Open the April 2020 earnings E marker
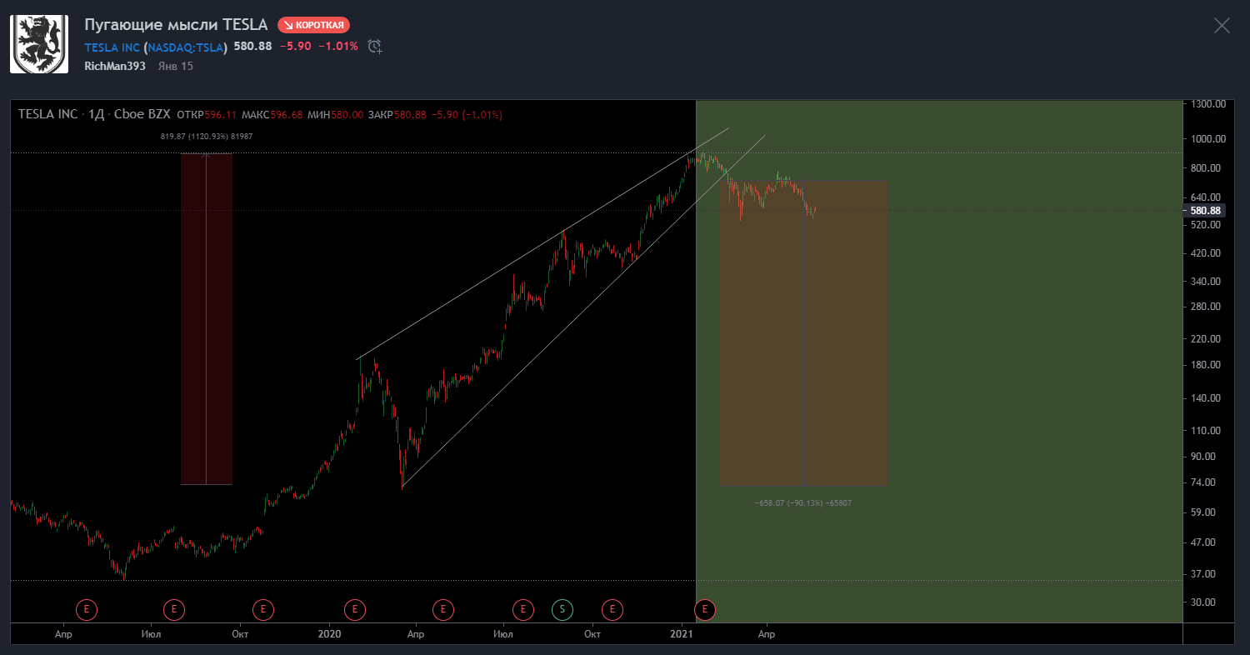The image size is (1250, 655). [443, 610]
